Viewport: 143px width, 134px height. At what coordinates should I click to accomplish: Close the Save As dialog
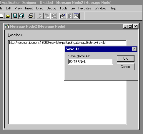[134, 49]
